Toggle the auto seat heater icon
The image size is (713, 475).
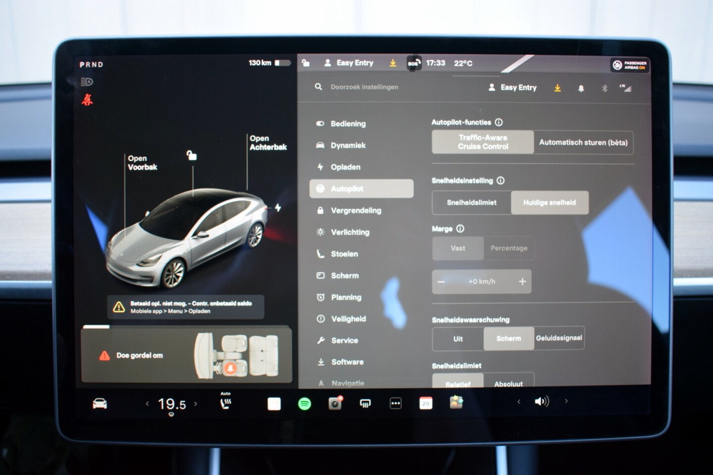pos(226,402)
